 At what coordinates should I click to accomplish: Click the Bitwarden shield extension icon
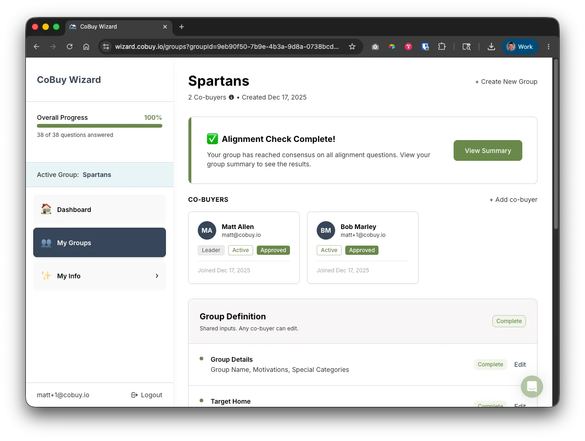[x=425, y=47]
